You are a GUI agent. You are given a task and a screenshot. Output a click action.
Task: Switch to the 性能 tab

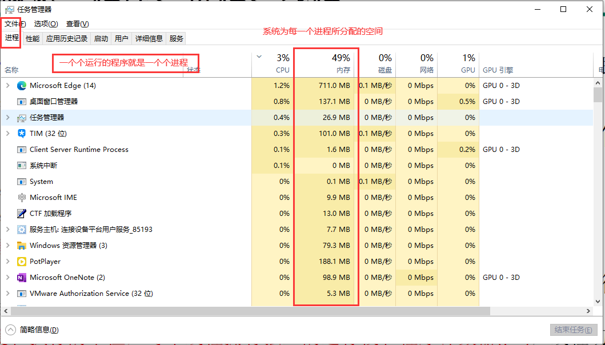click(x=33, y=39)
